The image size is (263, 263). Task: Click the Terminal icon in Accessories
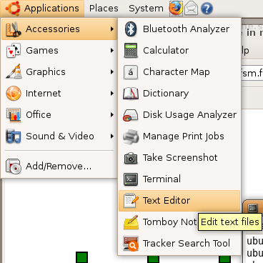[x=131, y=179]
